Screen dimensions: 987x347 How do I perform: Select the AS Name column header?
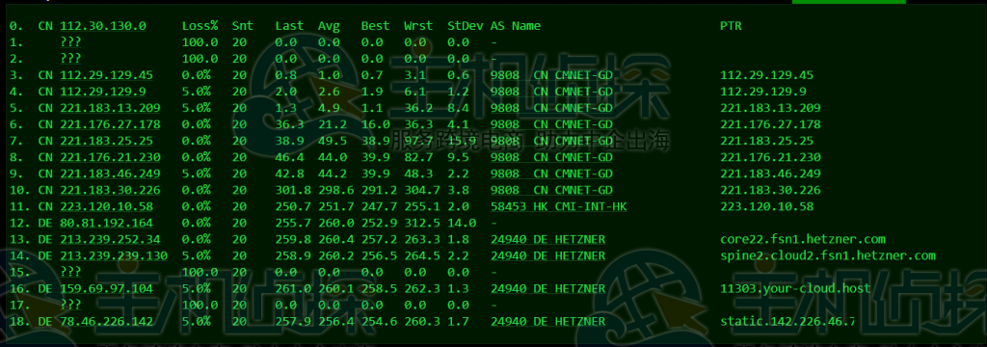click(x=516, y=26)
